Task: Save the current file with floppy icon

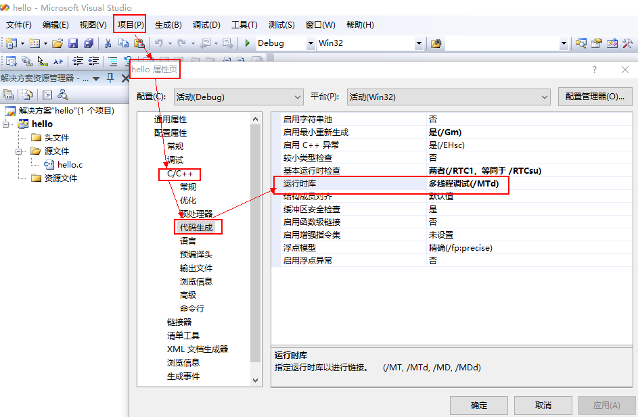Action: [73, 43]
